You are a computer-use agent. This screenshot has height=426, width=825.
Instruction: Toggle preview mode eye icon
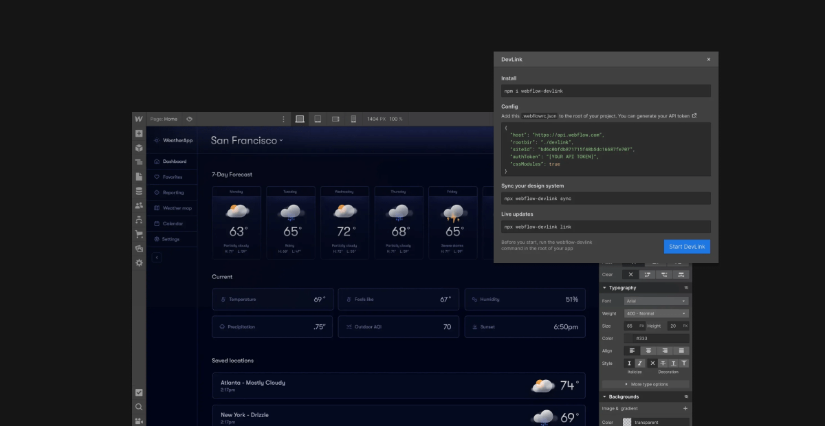(x=190, y=119)
